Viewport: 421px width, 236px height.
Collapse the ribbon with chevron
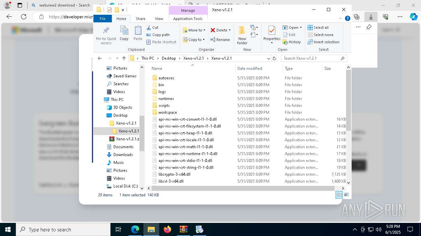point(341,19)
